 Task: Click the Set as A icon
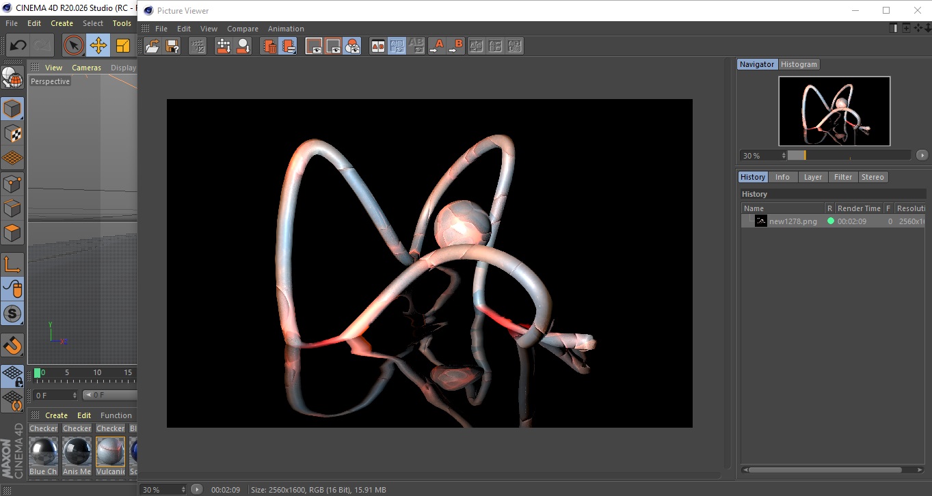[436, 46]
